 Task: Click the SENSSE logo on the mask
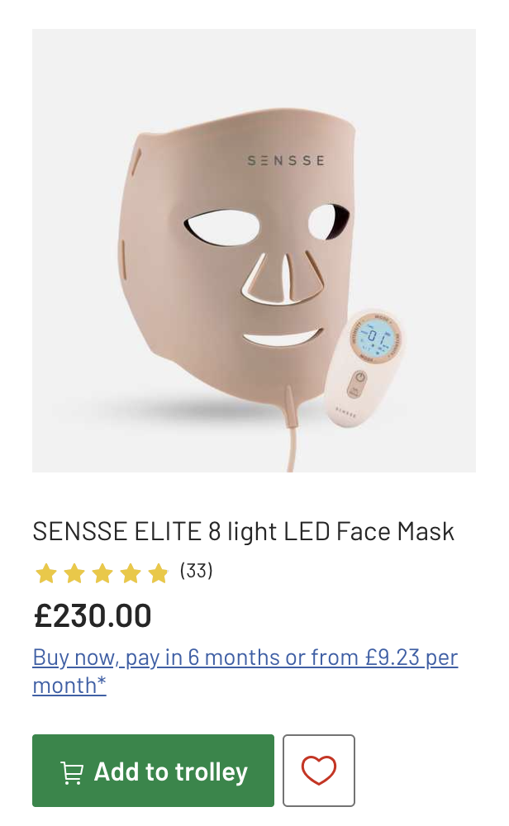tap(286, 160)
